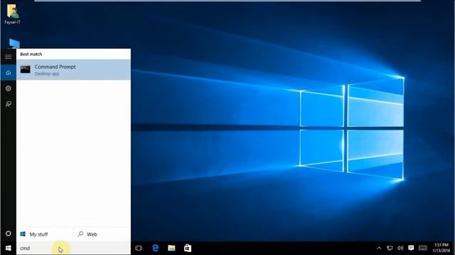Open search Settings gear in sidebar
This screenshot has width=455, height=255.
point(8,89)
